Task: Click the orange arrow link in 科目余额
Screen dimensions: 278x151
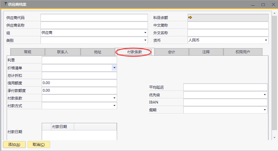Action: tap(190, 18)
